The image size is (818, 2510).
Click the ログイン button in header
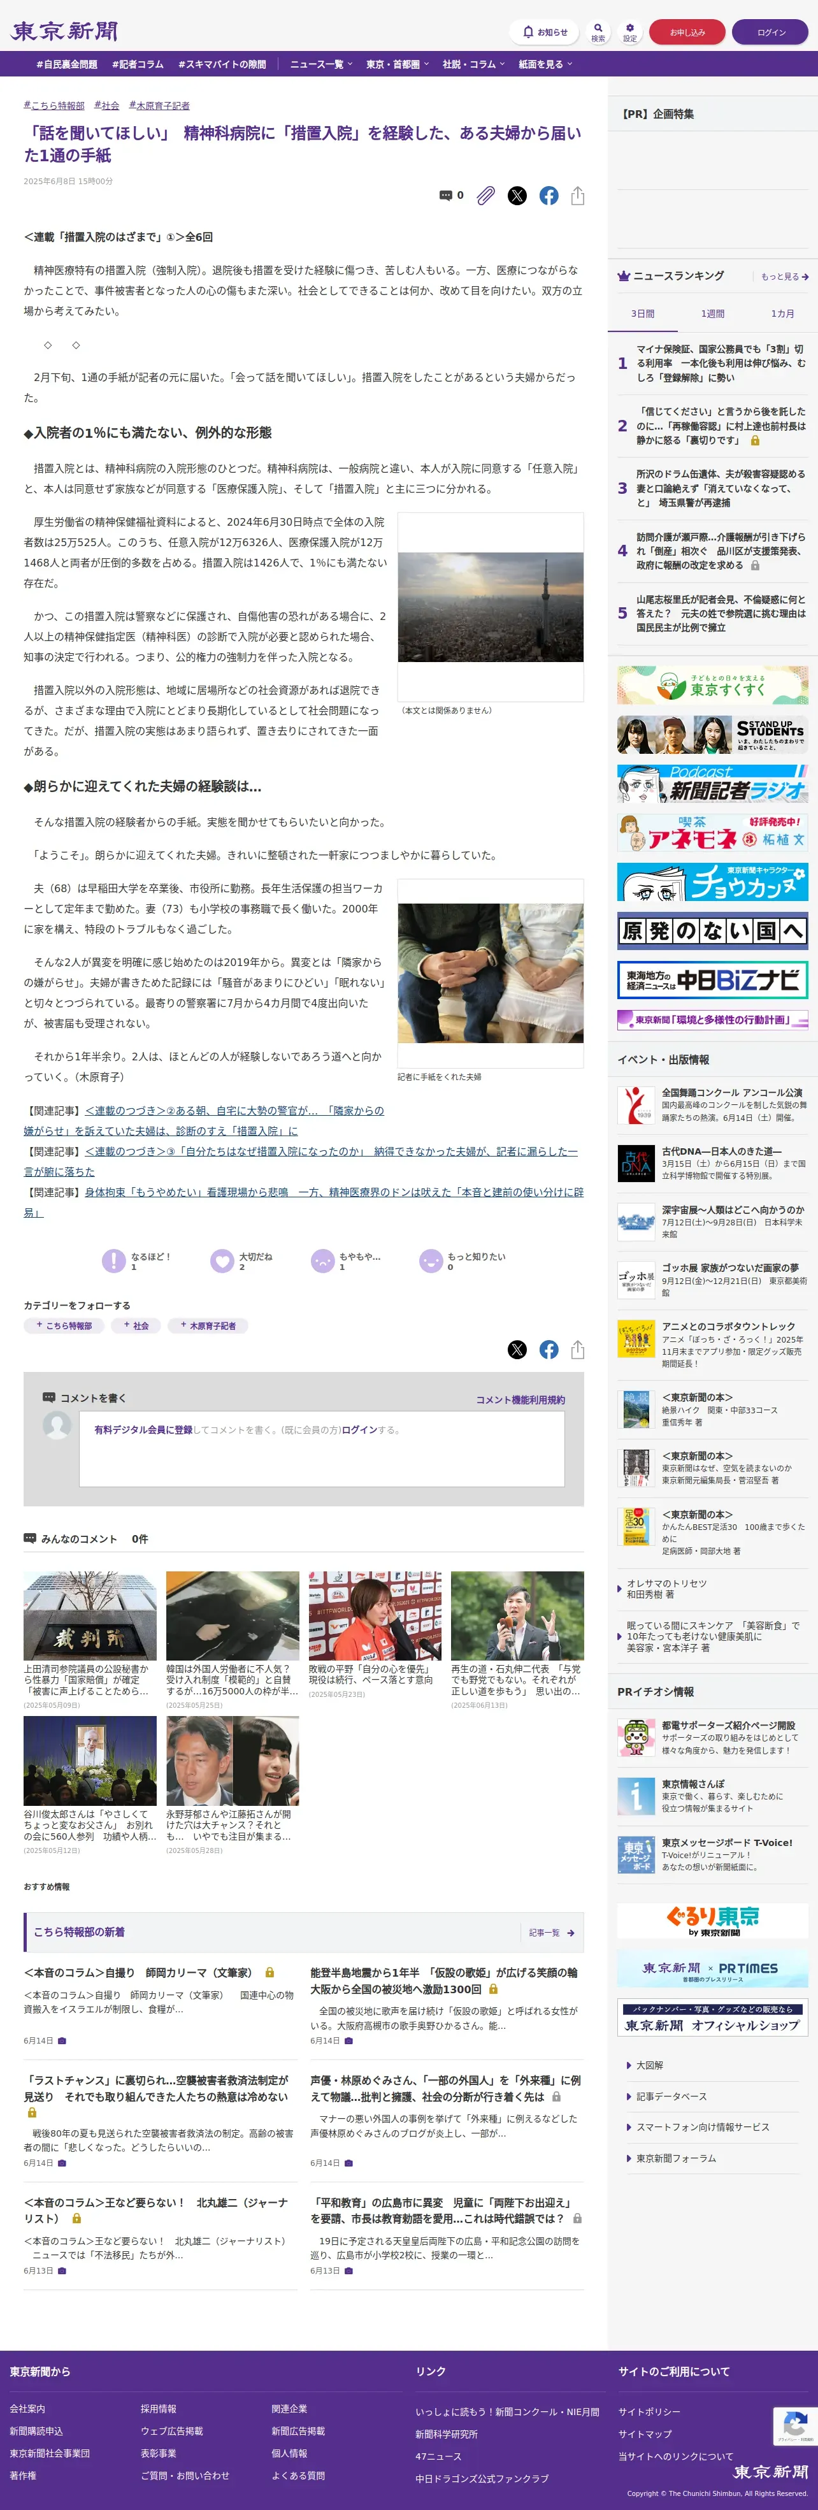[x=770, y=32]
